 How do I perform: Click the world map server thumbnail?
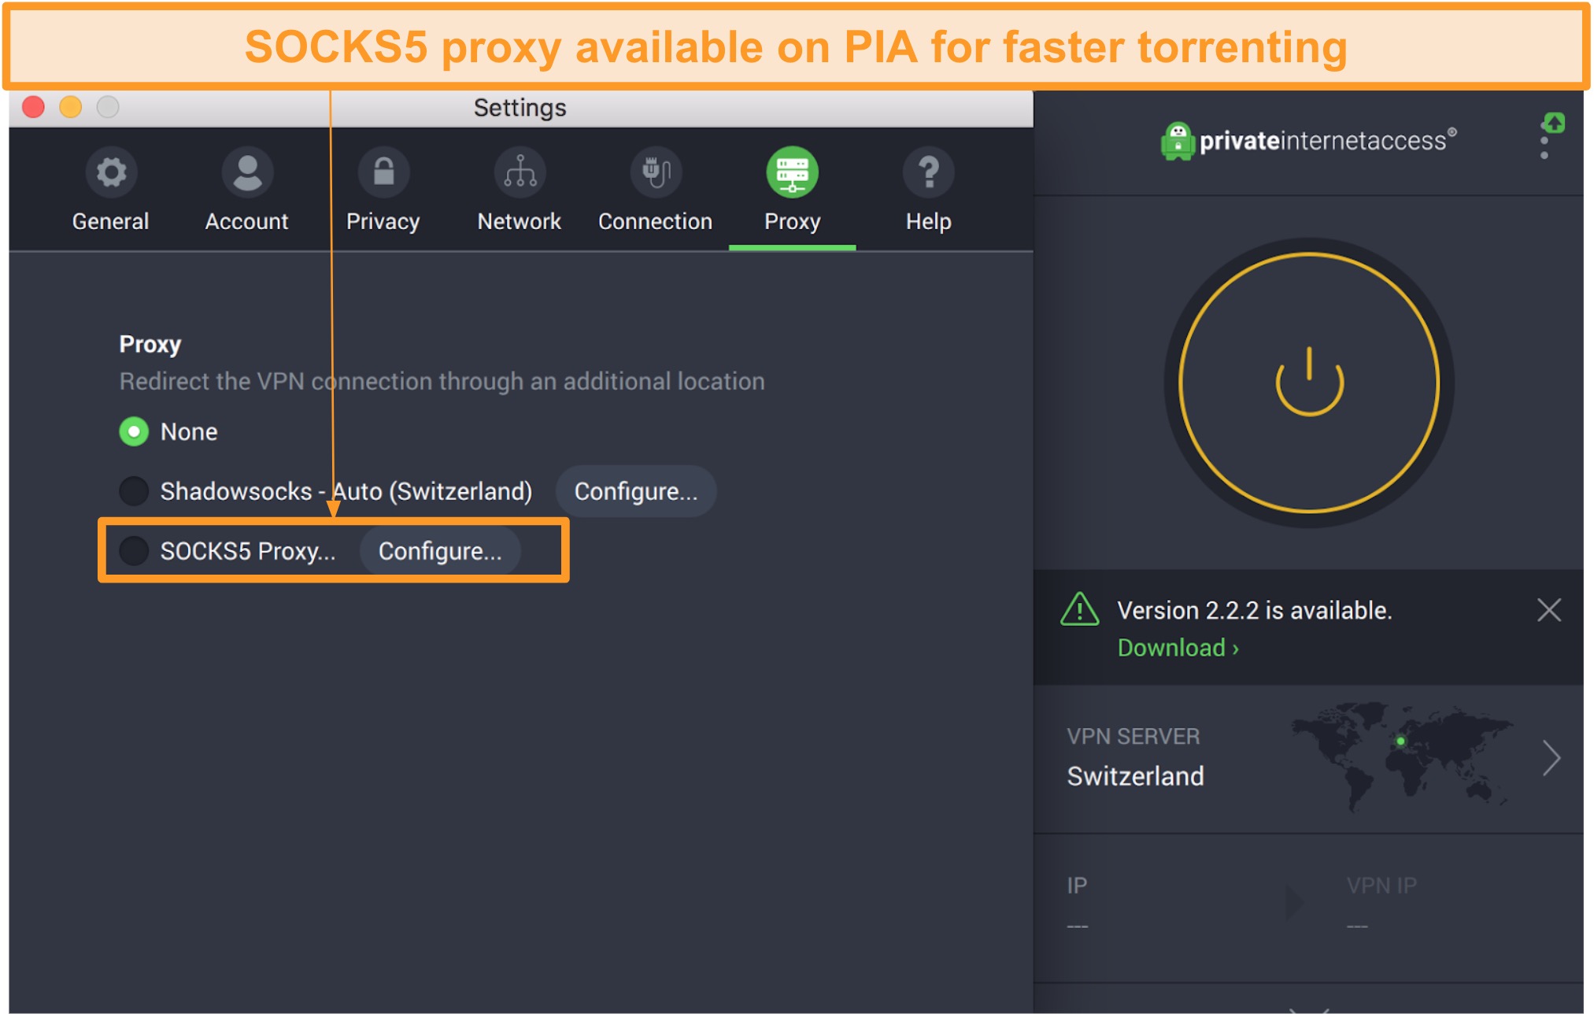click(x=1401, y=756)
